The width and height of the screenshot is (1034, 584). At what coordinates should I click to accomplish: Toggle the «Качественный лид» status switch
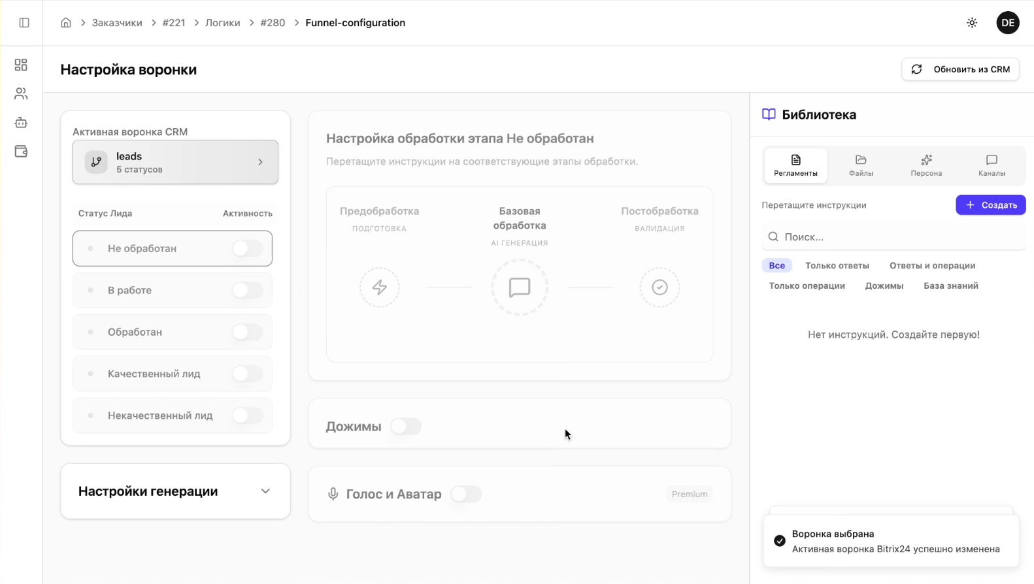click(248, 374)
